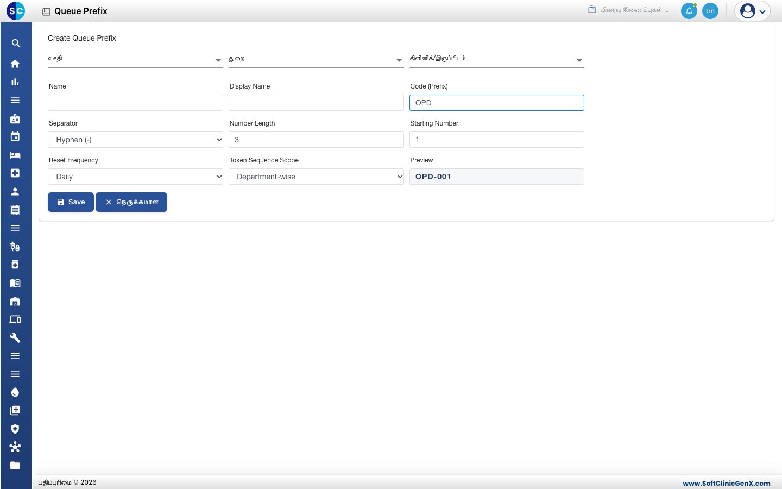Open the hub network icon
782x489 pixels.
tap(15, 447)
